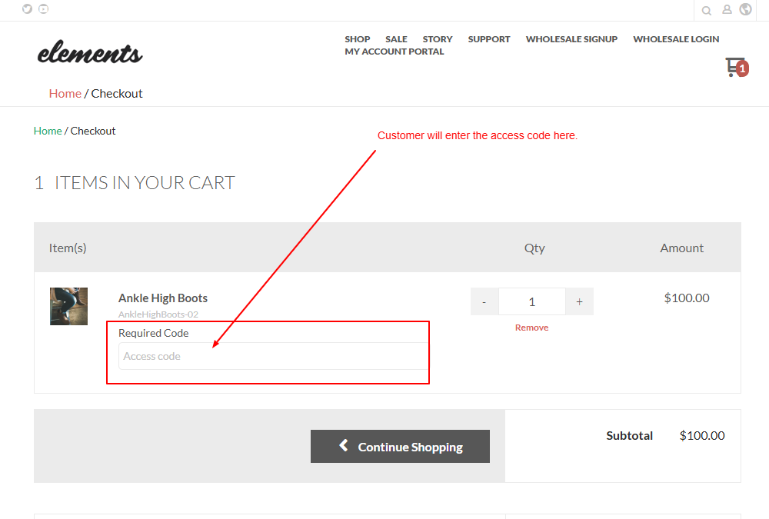Open the Ankle High Boots thumbnail
This screenshot has height=519, width=769.
pos(68,306)
